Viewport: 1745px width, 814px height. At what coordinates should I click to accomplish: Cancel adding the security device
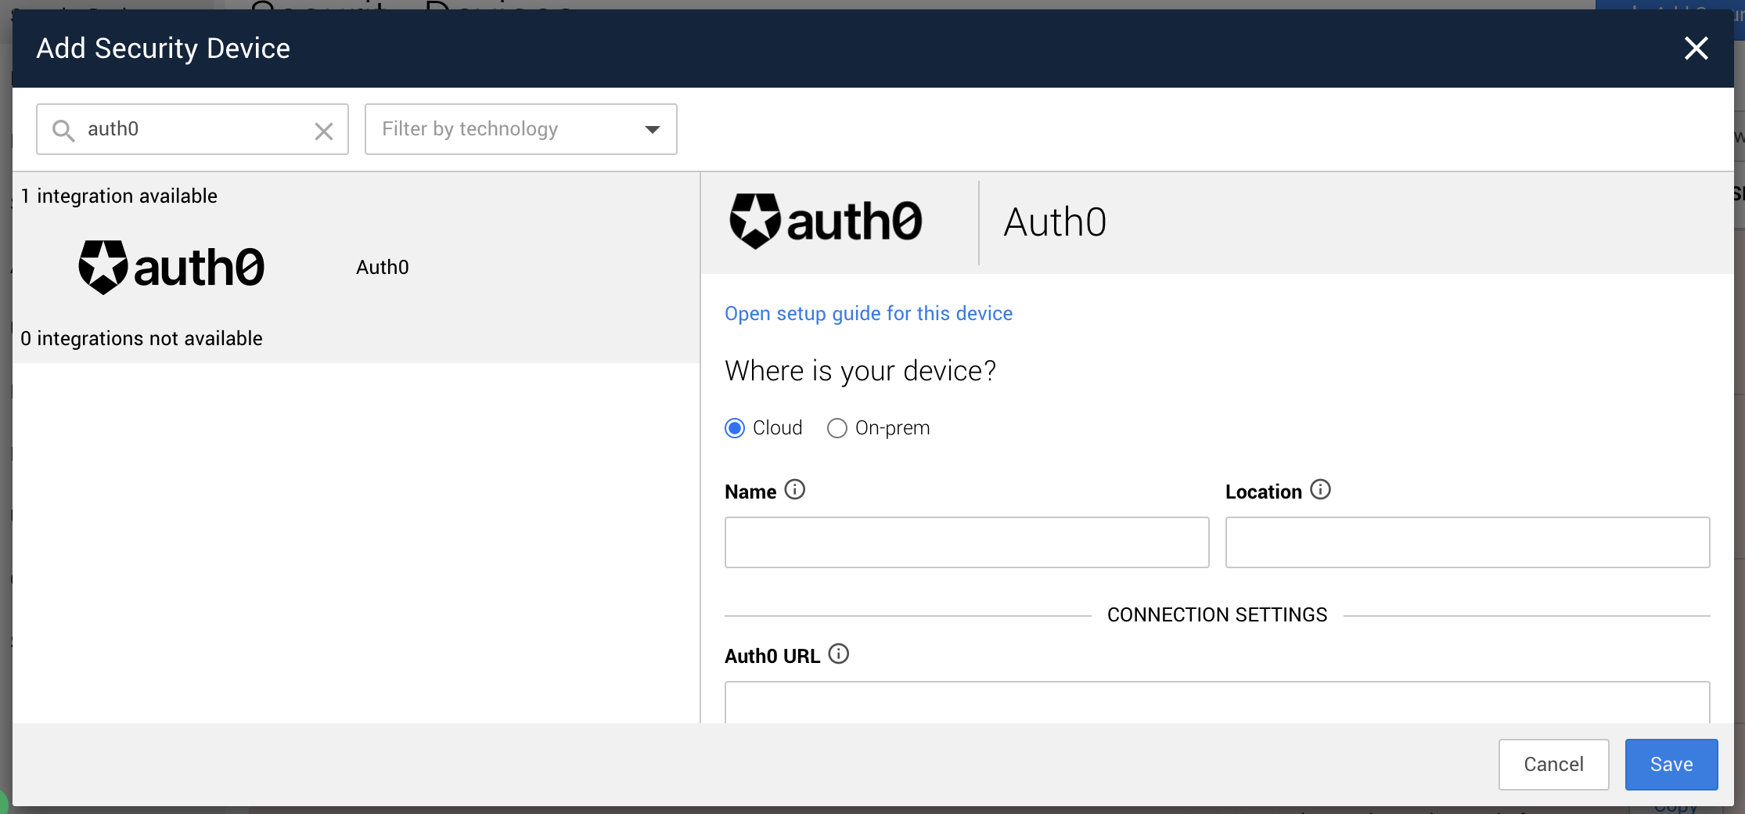coord(1554,765)
